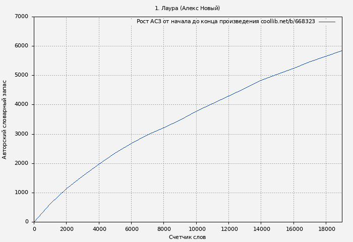Click the y-axis tick label 4000
This screenshot has width=353, height=242.
(22, 104)
